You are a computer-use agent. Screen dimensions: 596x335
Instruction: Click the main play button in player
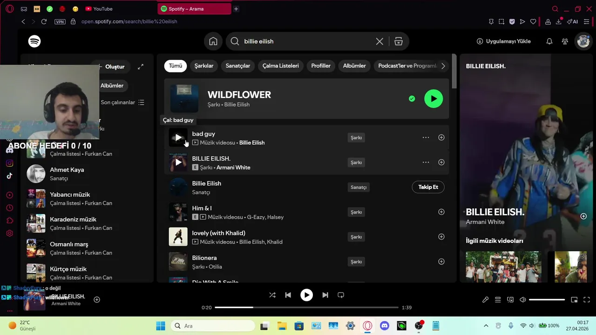tap(306, 295)
